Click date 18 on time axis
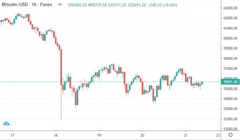This screenshot has width=240, height=140. (55, 135)
